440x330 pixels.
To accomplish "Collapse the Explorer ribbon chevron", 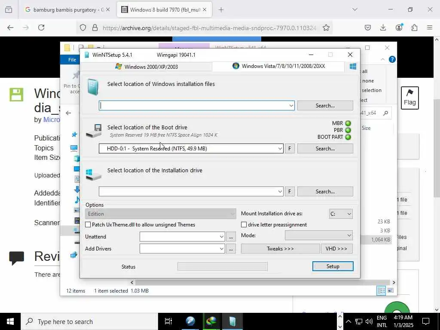I will [383, 59].
